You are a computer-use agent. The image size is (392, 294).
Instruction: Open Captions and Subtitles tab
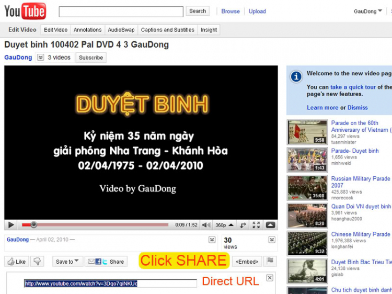click(x=167, y=30)
